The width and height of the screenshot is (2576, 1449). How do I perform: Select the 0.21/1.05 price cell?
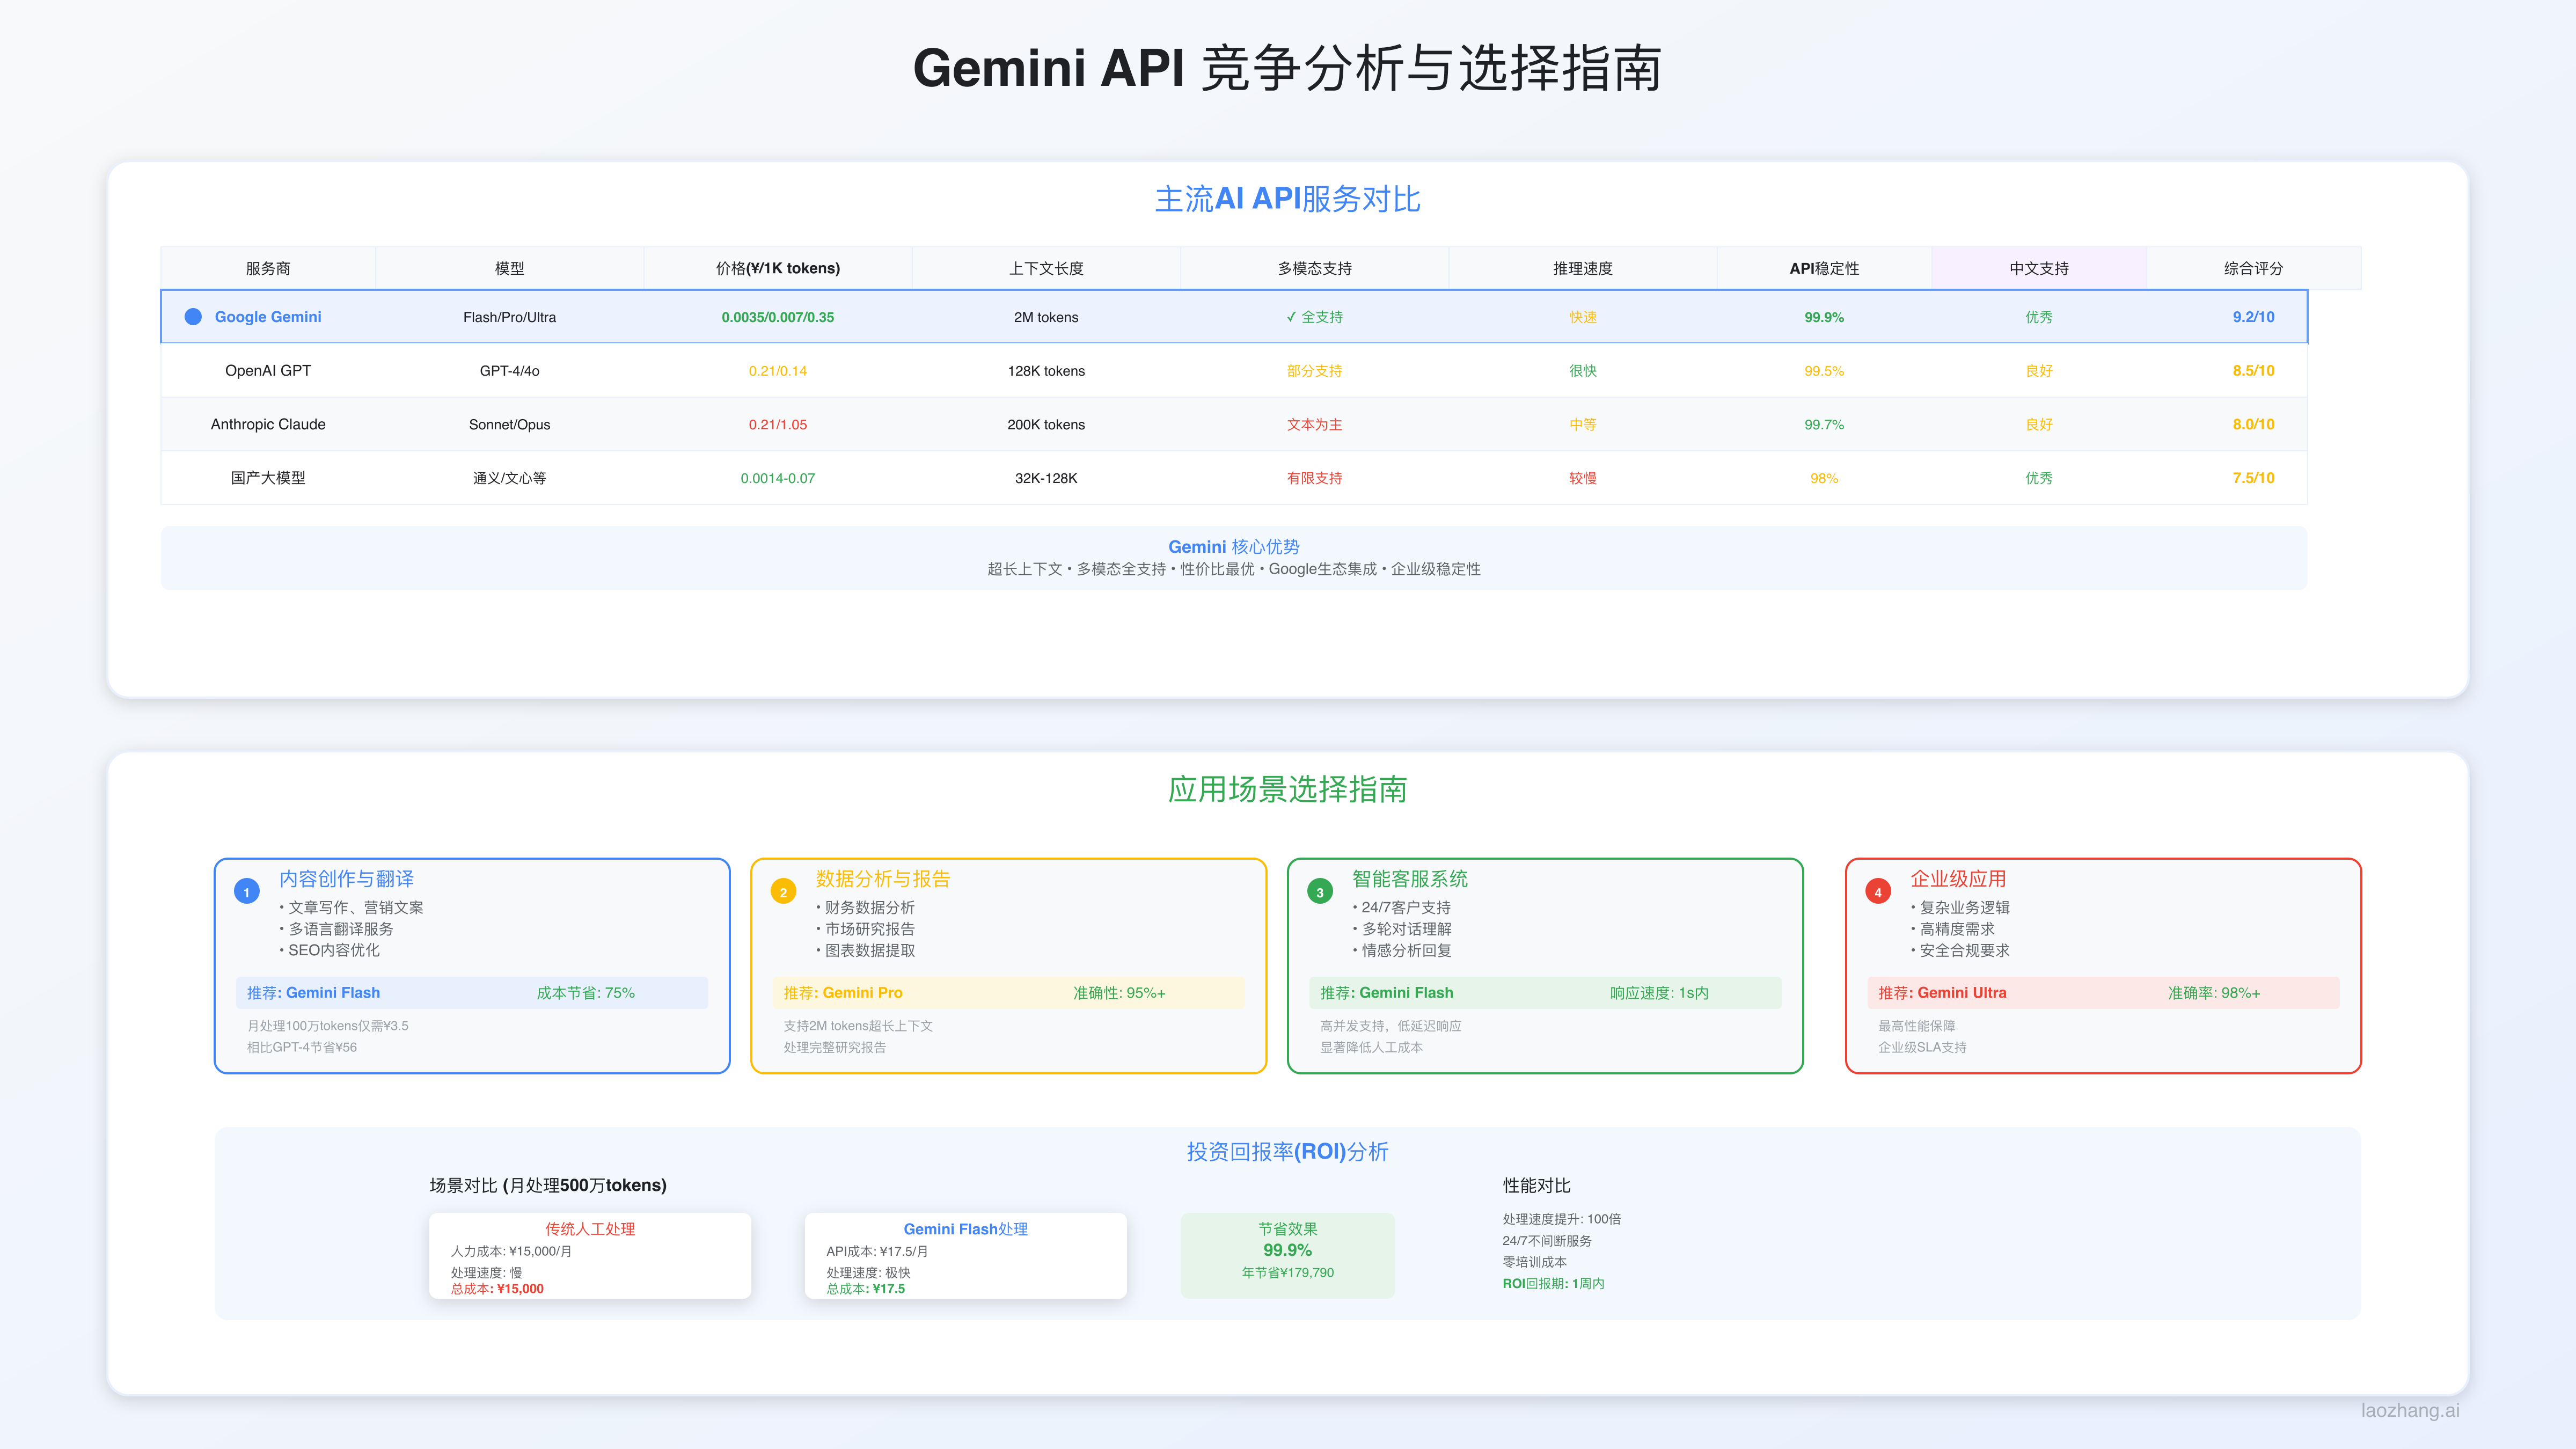pyautogui.click(x=778, y=424)
